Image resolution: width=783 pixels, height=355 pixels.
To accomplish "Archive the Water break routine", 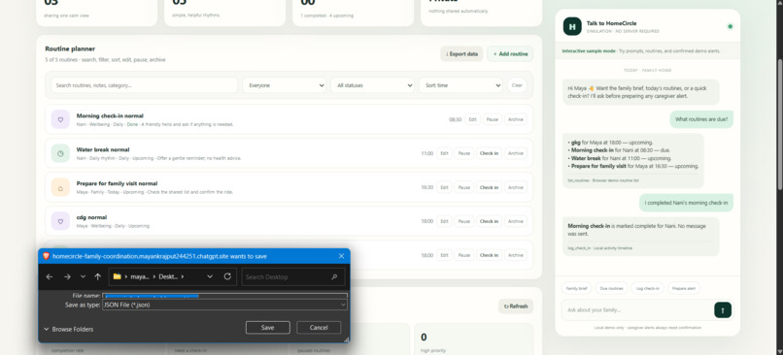I will coord(515,153).
